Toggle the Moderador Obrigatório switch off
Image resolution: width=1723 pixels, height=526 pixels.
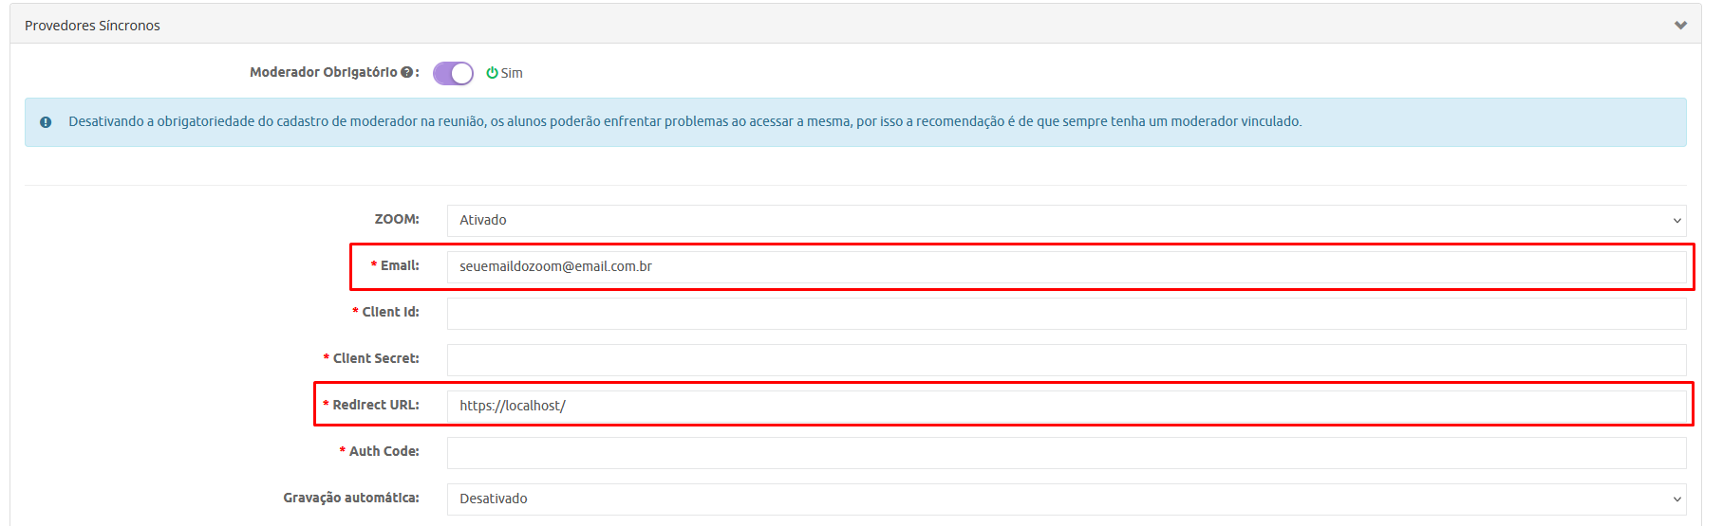(x=453, y=73)
